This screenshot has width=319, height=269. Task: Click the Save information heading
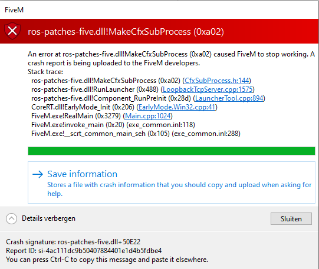(x=82, y=174)
